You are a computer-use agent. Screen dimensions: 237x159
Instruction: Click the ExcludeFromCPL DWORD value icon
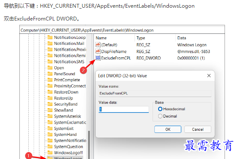point(98,58)
